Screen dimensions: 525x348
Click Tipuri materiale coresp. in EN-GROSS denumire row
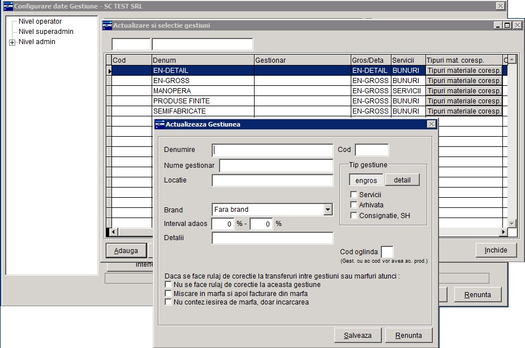click(x=464, y=81)
